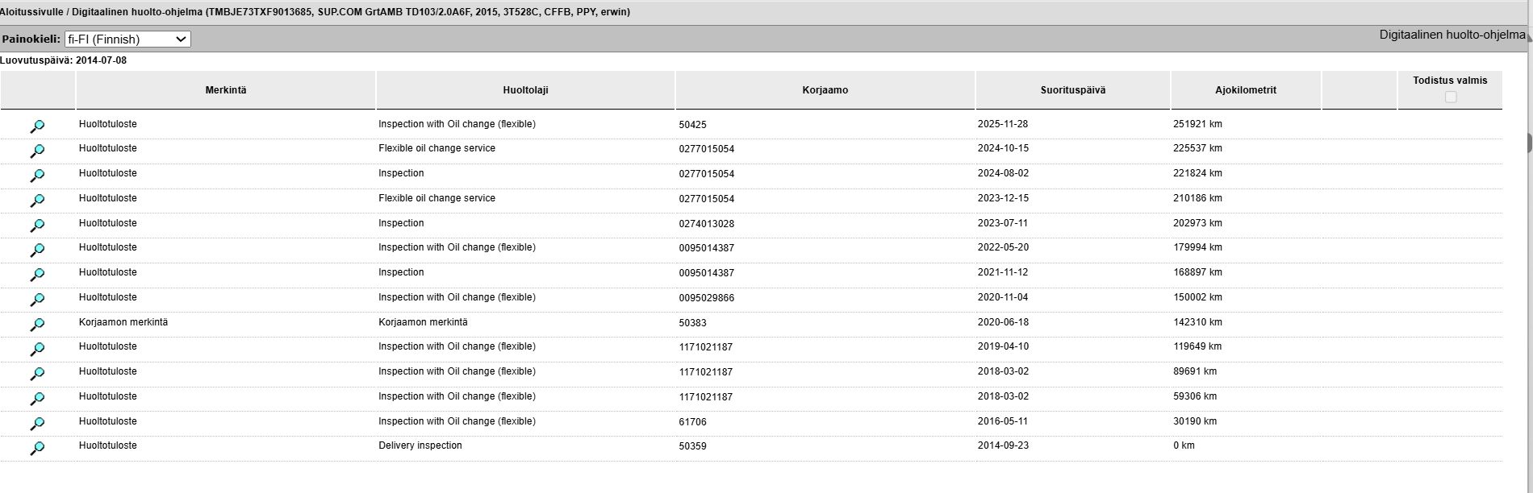Open magnifier for 2024-08-02 Inspection entry
The height and width of the screenshot is (493, 1533).
(x=37, y=176)
